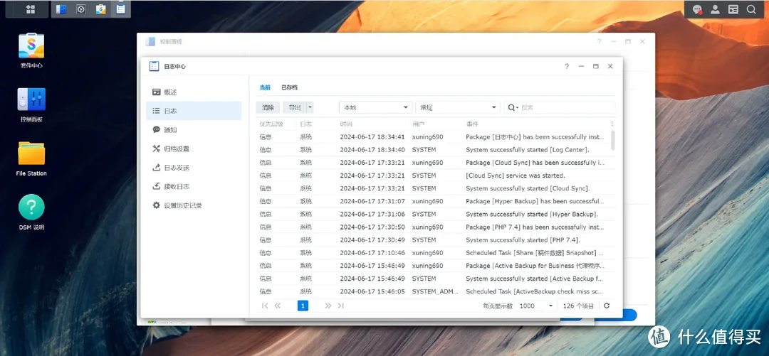Select 归档设置 in the sidebar
The height and width of the screenshot is (356, 769).
tap(176, 149)
